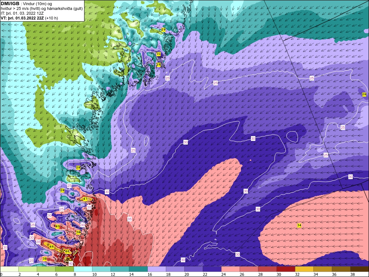Image resolution: width=369 pixels, height=277 pixels.
Task: Click the yellow '34' gust label in pink area
Action: [x=299, y=225]
